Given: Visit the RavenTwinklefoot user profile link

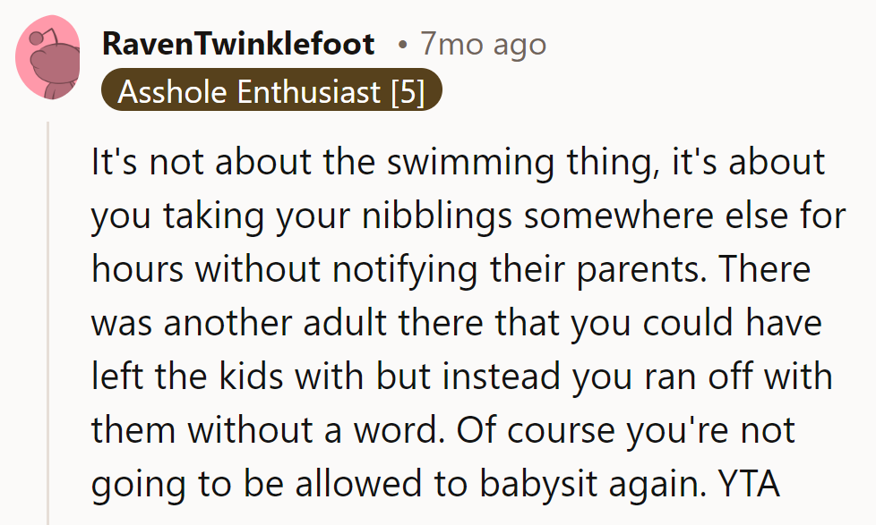Looking at the screenshot, I should point(238,44).
